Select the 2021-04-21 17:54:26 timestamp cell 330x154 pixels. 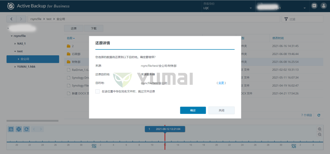click(x=285, y=94)
